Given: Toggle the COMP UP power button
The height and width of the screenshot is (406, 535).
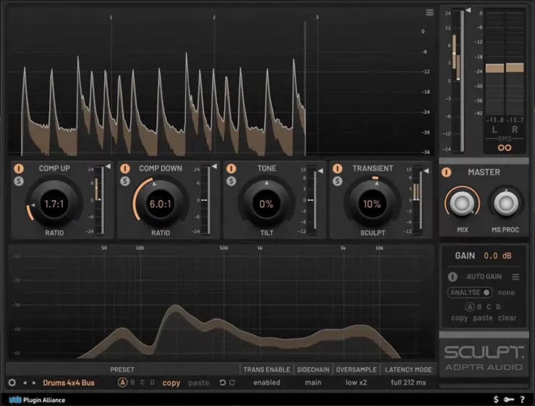Looking at the screenshot, I should [x=18, y=168].
